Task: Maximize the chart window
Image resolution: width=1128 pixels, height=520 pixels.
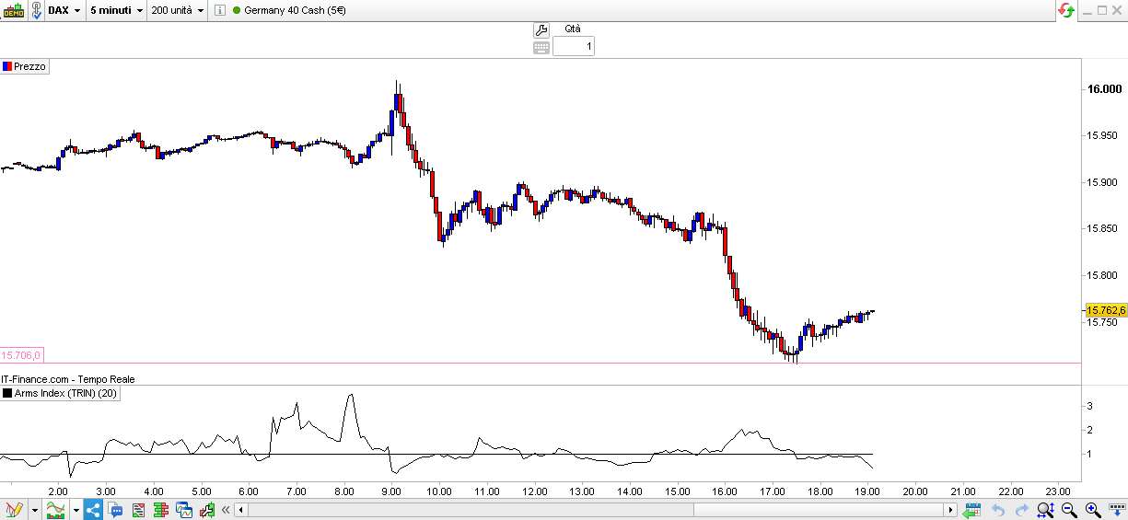Action: 1103,10
